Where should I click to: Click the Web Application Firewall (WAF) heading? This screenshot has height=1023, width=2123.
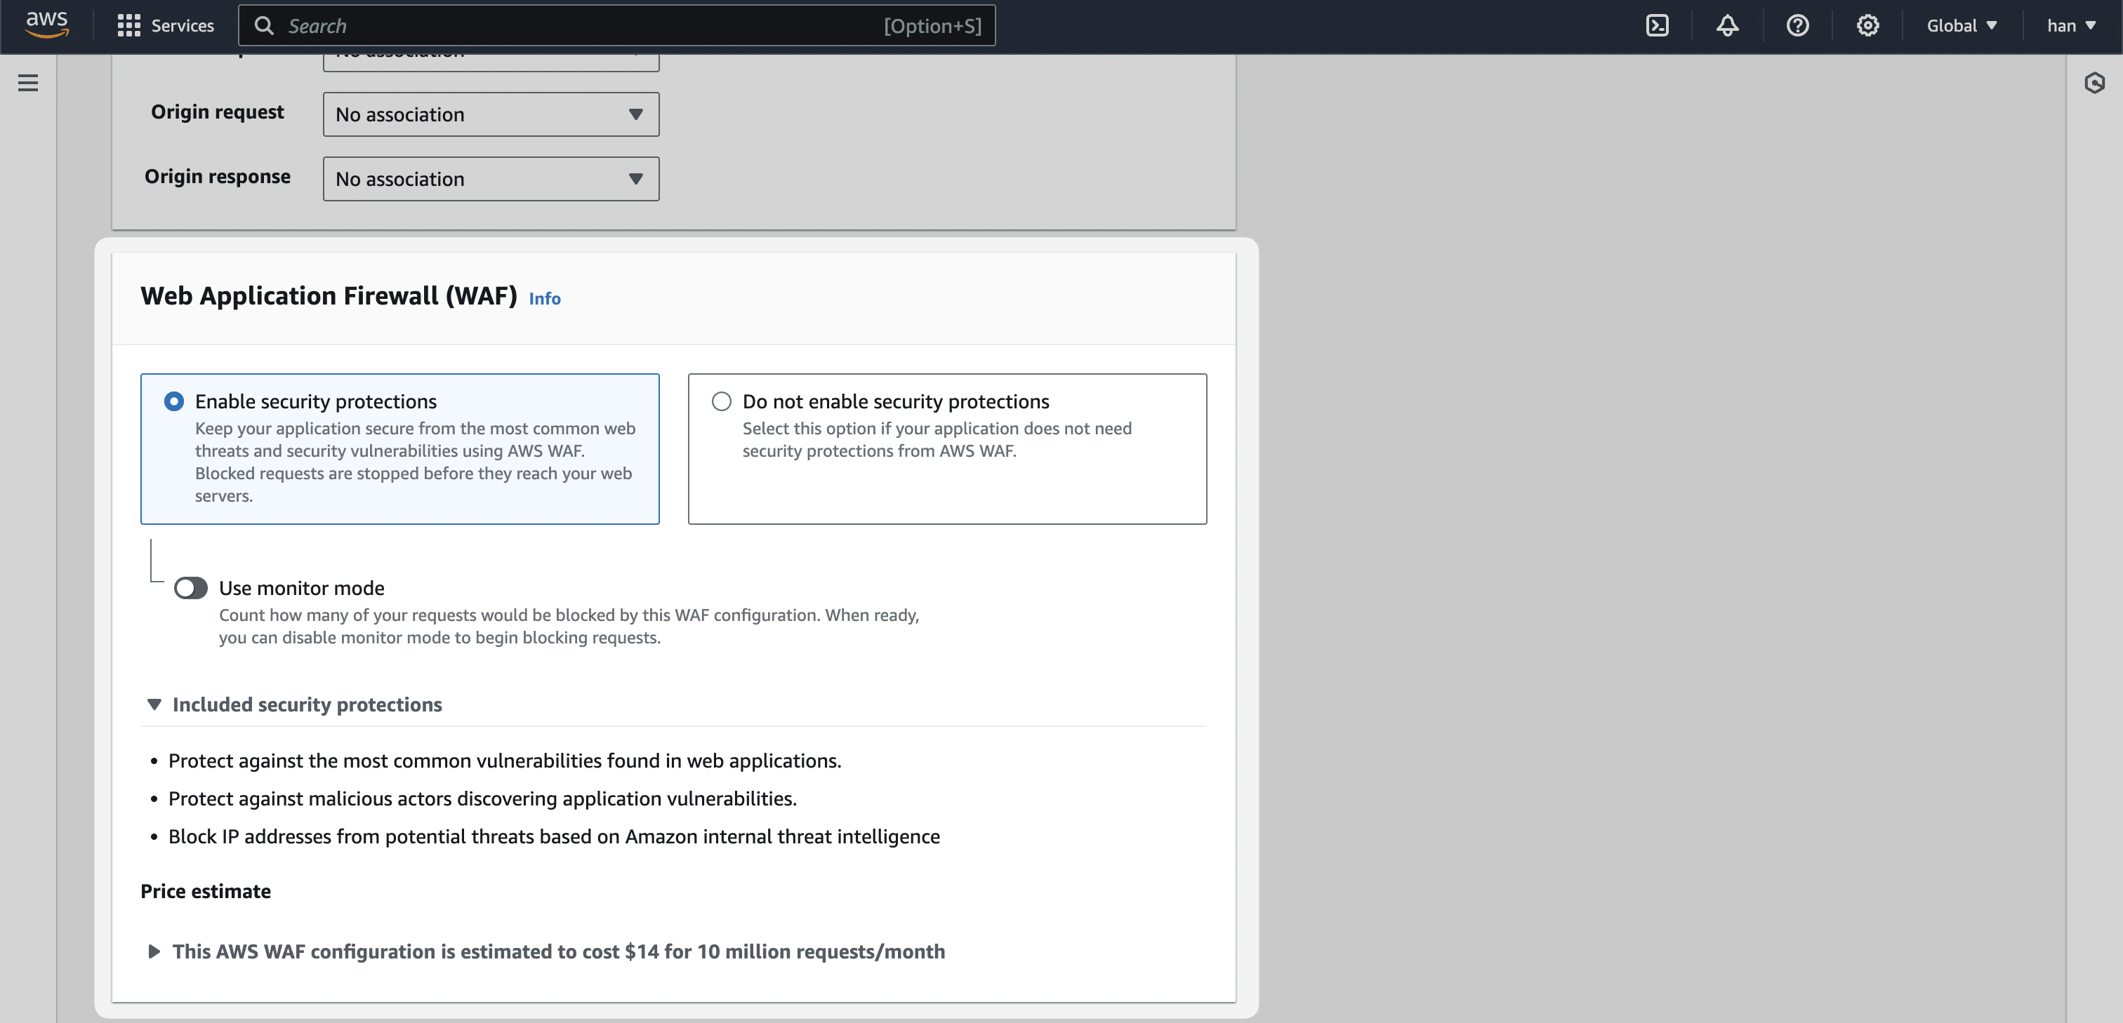coord(329,295)
